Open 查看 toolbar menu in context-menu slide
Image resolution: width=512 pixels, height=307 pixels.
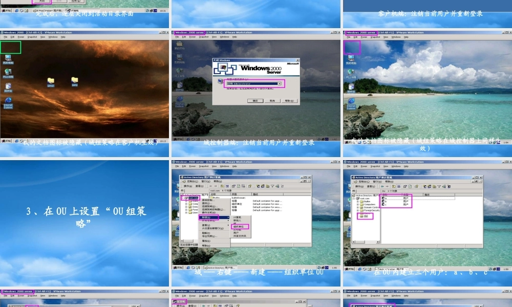(x=200, y=186)
